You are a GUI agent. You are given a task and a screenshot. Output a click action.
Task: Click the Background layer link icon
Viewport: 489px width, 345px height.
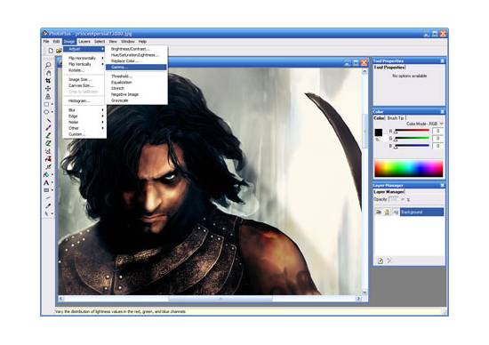click(396, 213)
